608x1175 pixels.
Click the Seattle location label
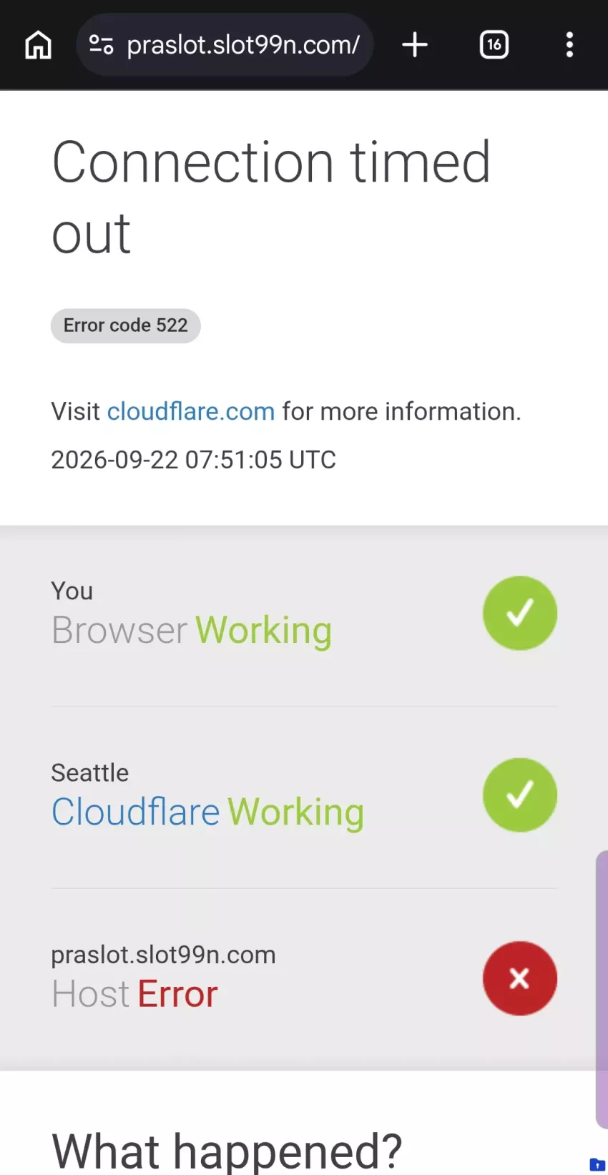[90, 773]
